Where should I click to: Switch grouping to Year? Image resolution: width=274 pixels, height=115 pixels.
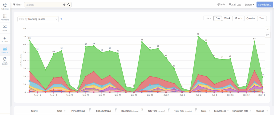pyautogui.click(x=262, y=18)
